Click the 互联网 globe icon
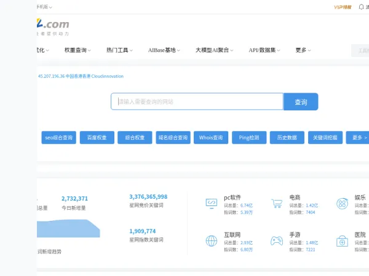The image size is (369, 276). tap(212, 241)
